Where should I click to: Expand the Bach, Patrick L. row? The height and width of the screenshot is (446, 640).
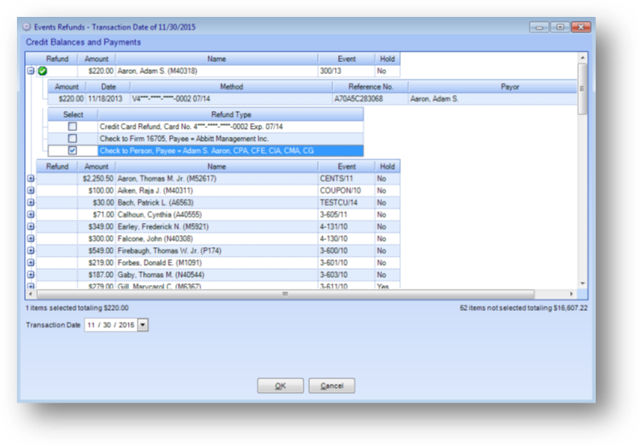tap(31, 203)
